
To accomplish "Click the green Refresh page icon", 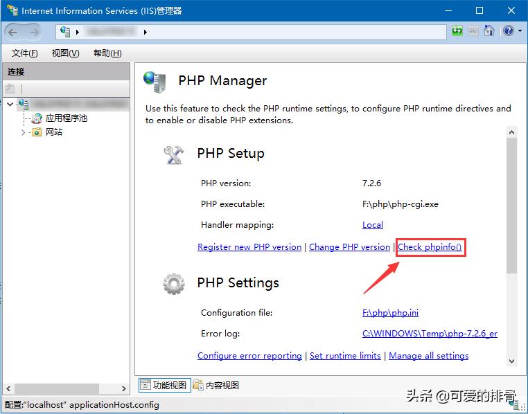I will 457,31.
